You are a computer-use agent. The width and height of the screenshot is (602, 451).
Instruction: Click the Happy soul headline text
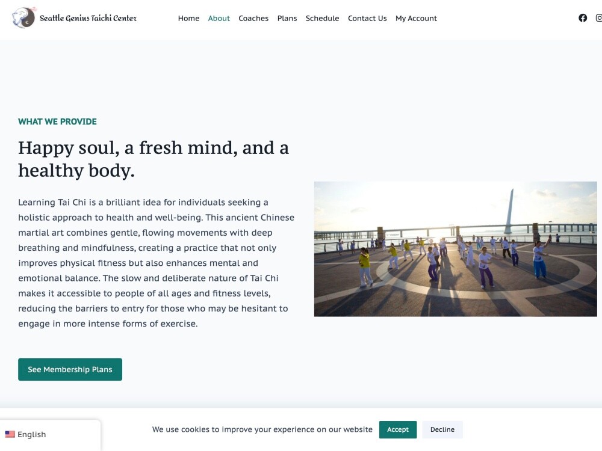153,159
